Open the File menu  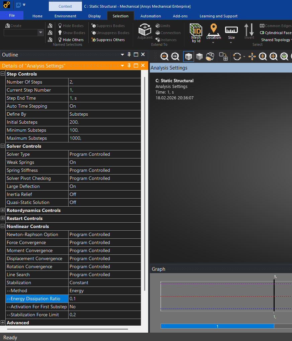tap(12, 16)
